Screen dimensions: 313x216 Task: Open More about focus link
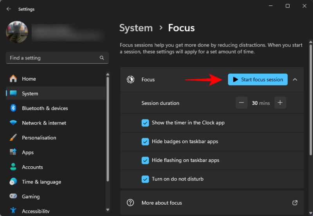pyautogui.click(x=212, y=203)
